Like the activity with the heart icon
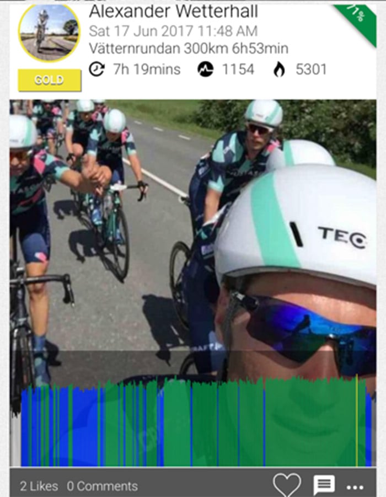The image size is (386, 497). pyautogui.click(x=287, y=485)
